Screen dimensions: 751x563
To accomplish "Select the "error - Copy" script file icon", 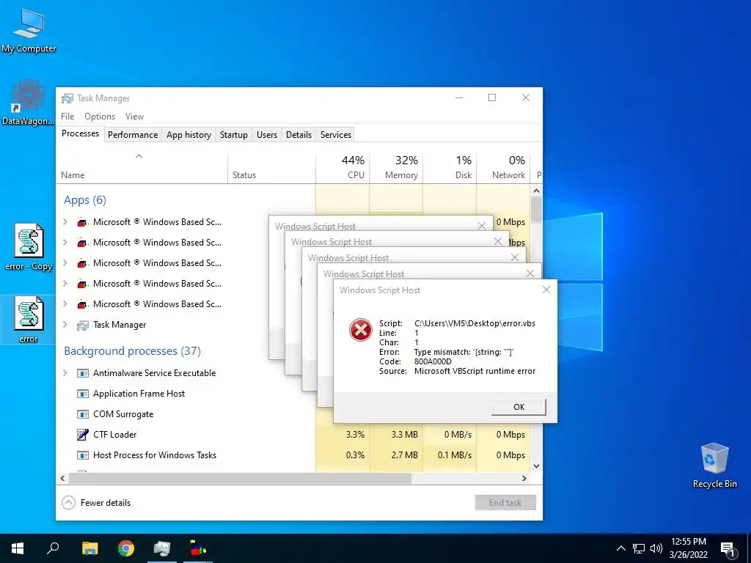I will tap(29, 247).
